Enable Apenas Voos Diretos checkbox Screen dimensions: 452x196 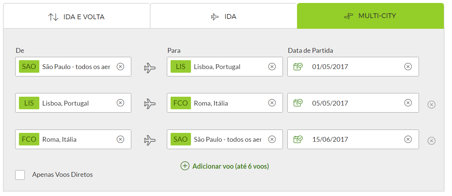tap(20, 175)
